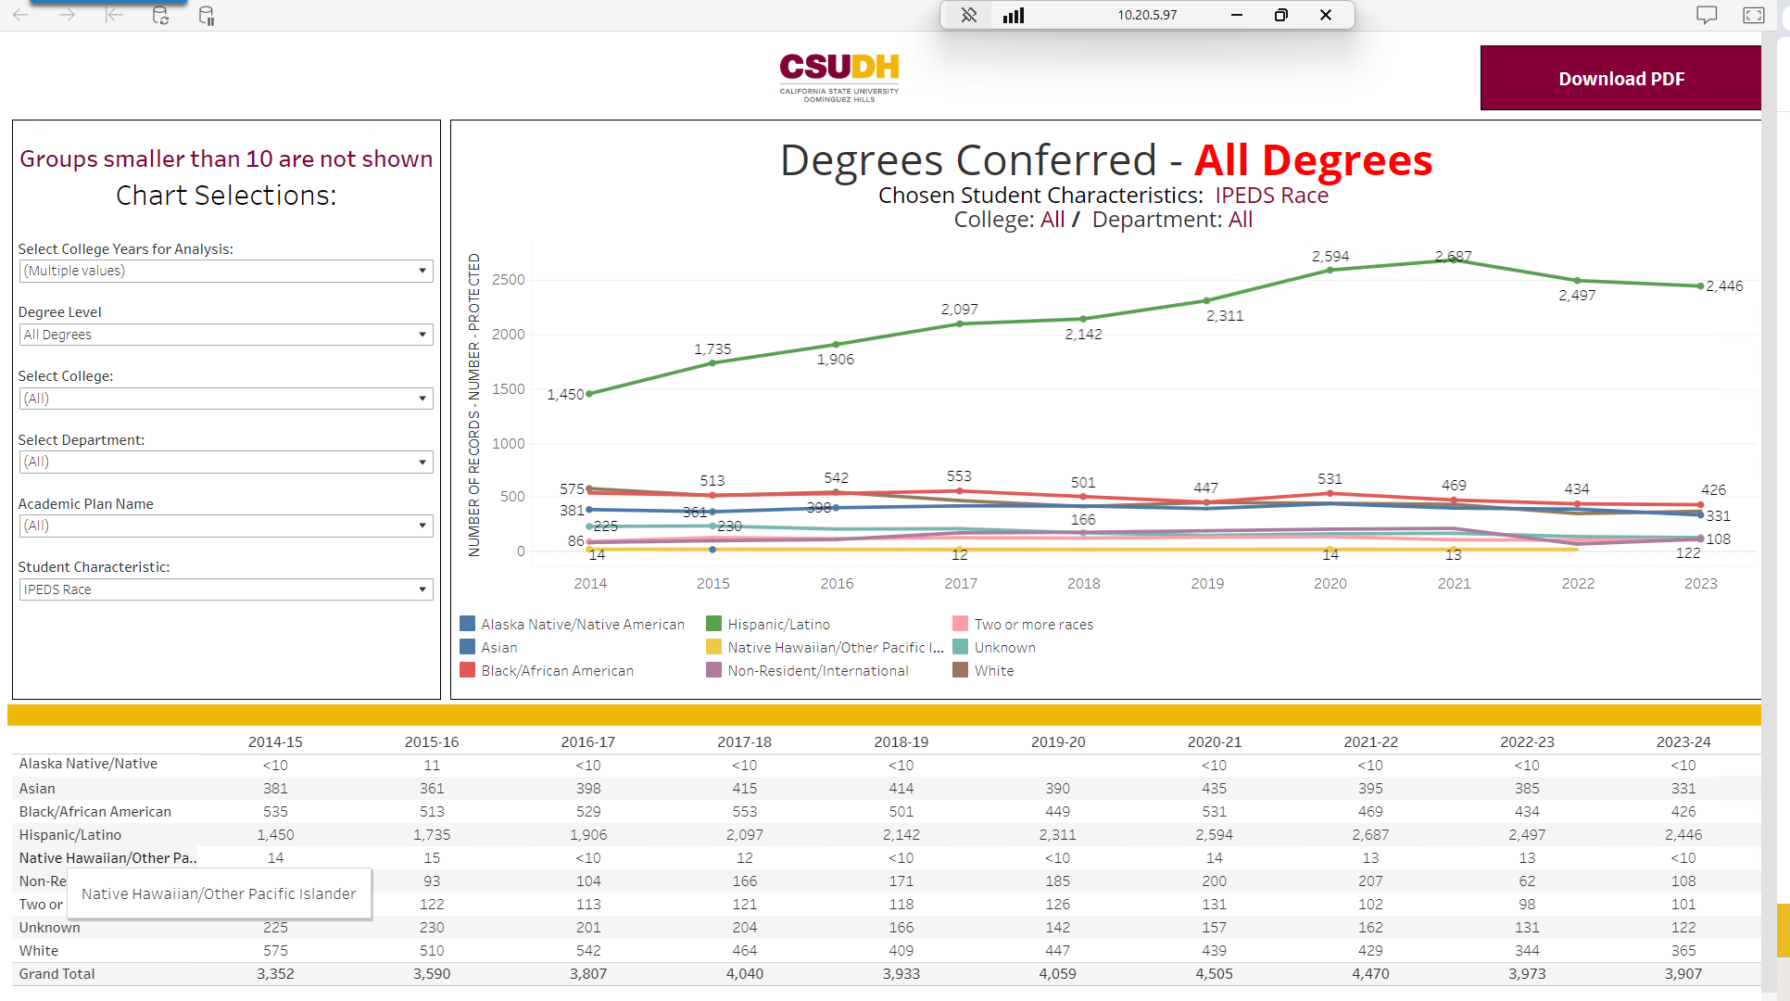This screenshot has height=1001, width=1790.
Task: Click the 3,352 Grand Total cell for 2014-15
Action: 275,973
